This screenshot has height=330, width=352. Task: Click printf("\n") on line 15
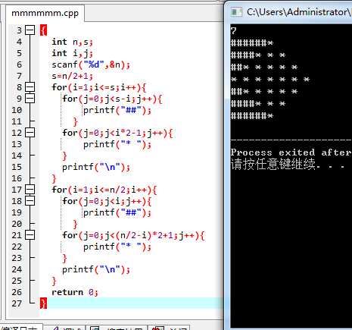96,167
